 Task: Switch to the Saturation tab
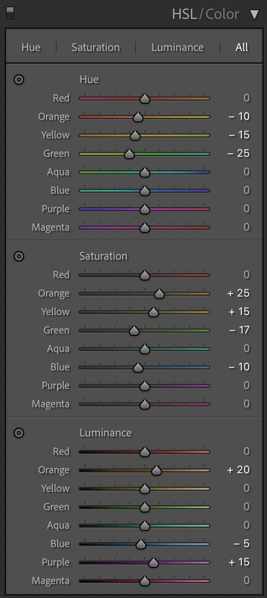[x=95, y=48]
